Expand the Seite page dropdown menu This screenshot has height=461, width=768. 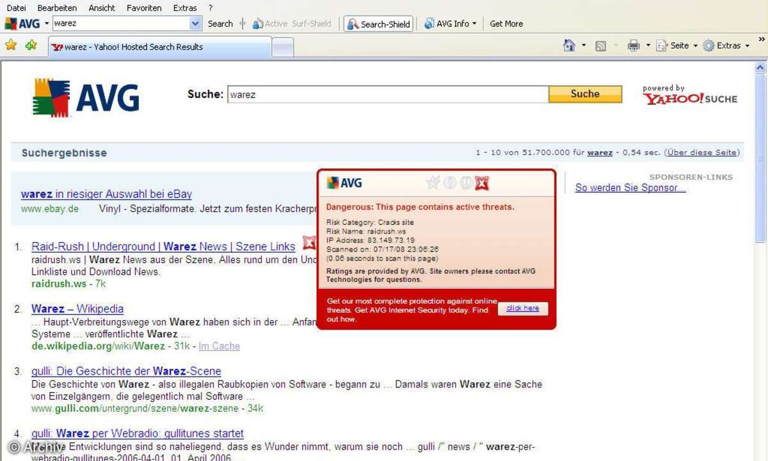(676, 45)
